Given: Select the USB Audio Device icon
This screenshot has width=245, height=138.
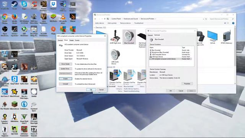Looking at the screenshot, I should tap(115, 57).
